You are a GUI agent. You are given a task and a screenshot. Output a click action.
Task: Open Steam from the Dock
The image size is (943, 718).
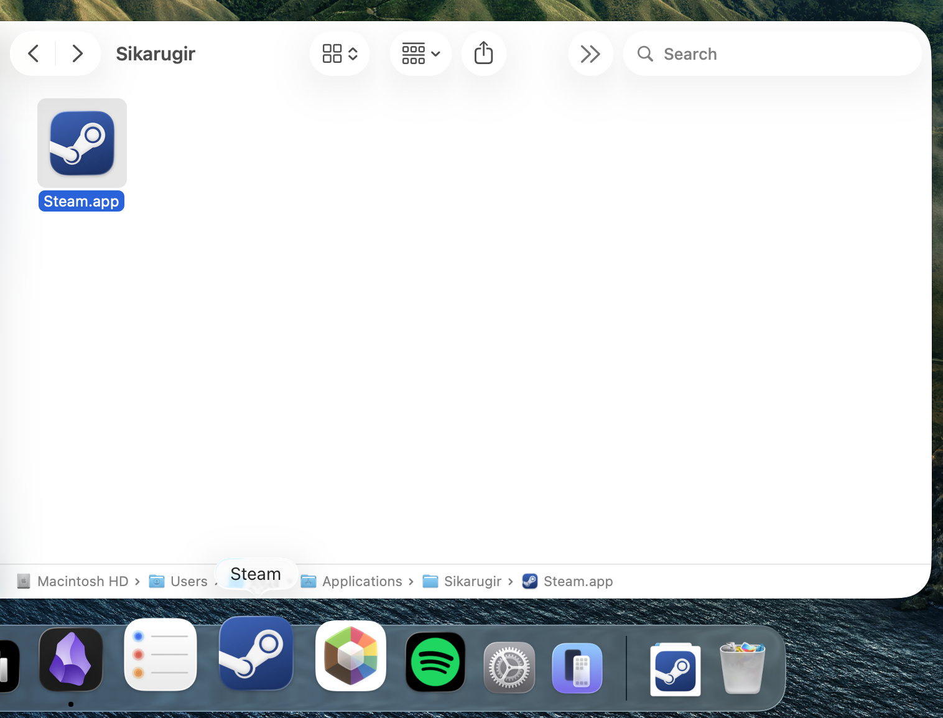pyautogui.click(x=256, y=653)
